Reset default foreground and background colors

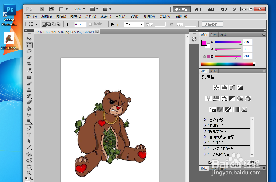[x=27, y=179]
